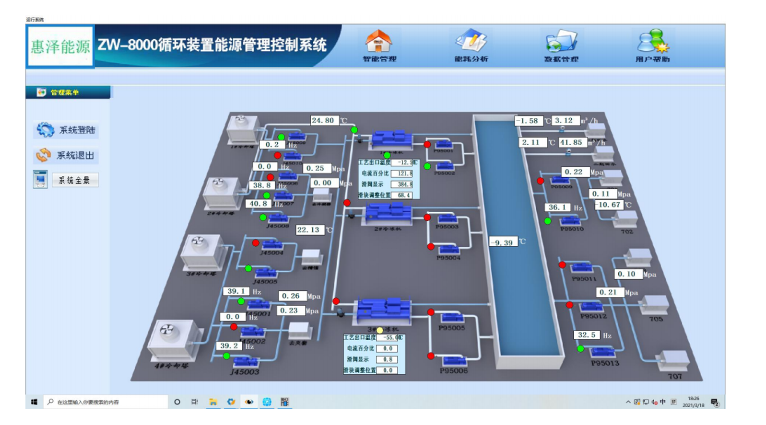Click the 系统退出 arrows icon
Screen dimensions: 766x425
point(44,155)
